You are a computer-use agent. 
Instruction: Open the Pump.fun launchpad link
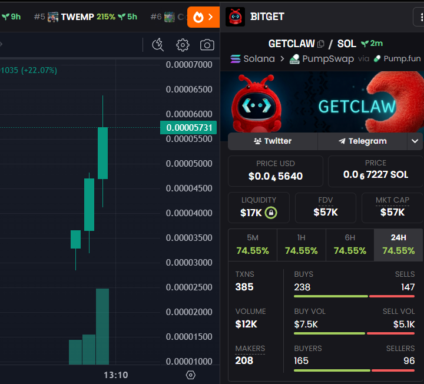pyautogui.click(x=397, y=59)
